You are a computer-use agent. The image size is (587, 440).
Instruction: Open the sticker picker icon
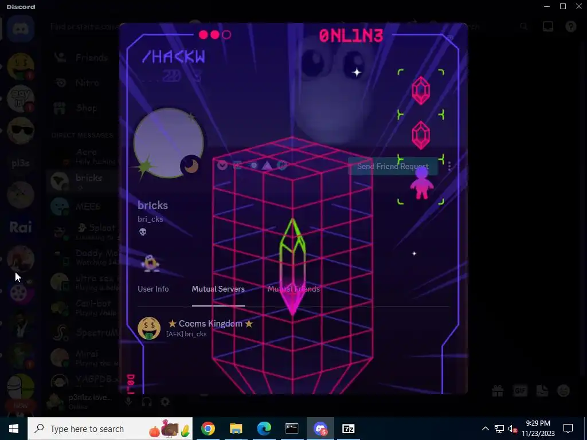(542, 391)
